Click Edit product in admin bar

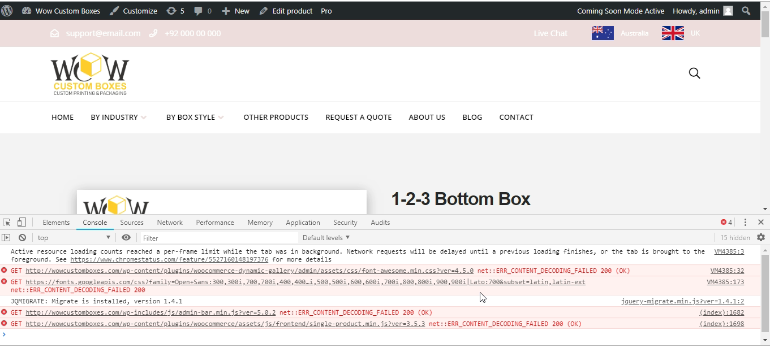click(286, 11)
